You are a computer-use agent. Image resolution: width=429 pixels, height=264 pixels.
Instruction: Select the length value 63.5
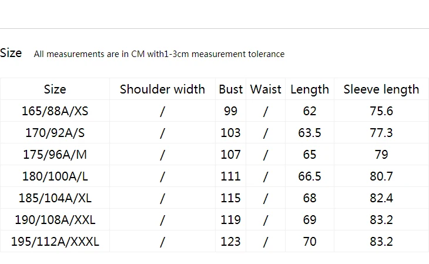tap(310, 133)
